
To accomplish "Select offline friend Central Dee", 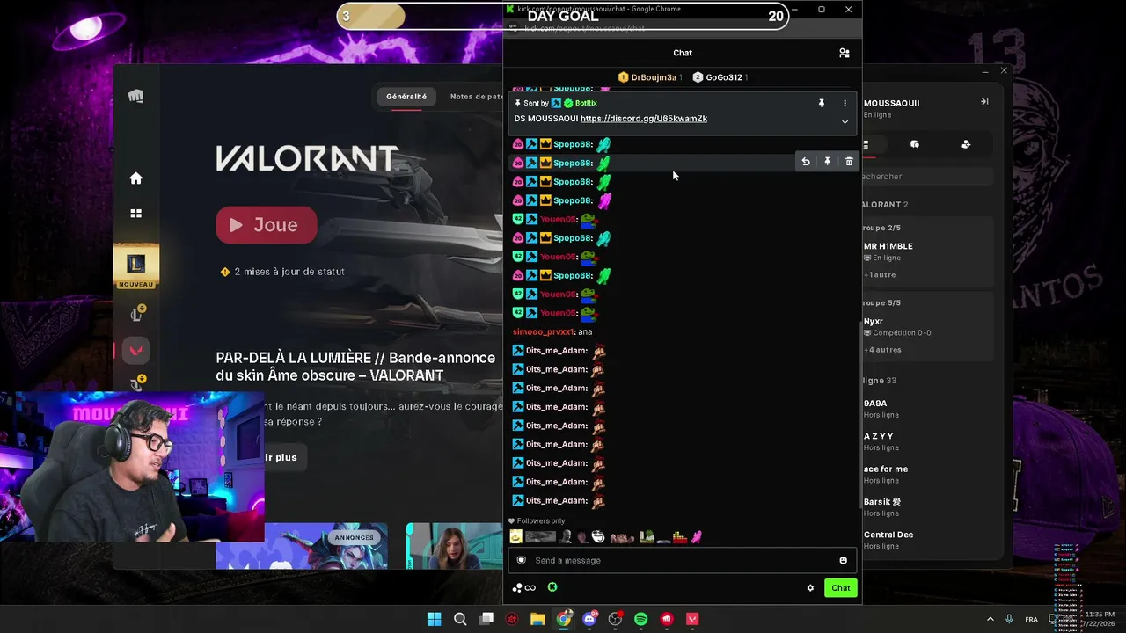I will coord(888,535).
